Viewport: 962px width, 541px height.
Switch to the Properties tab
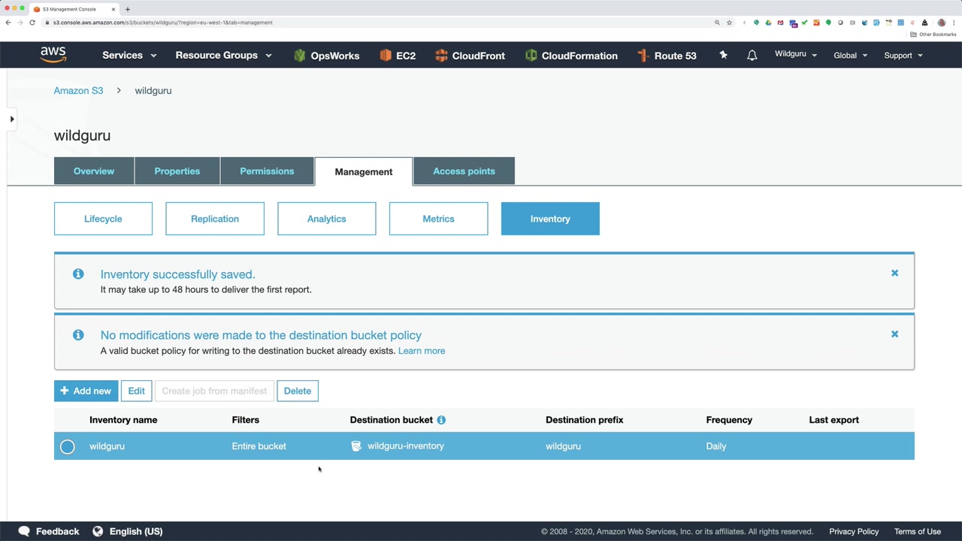(177, 171)
